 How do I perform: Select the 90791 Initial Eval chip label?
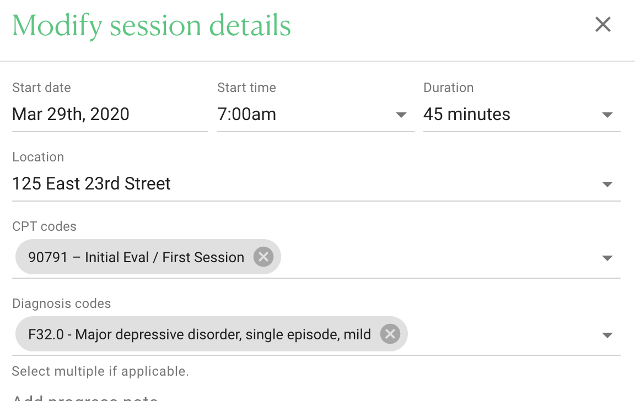[136, 257]
